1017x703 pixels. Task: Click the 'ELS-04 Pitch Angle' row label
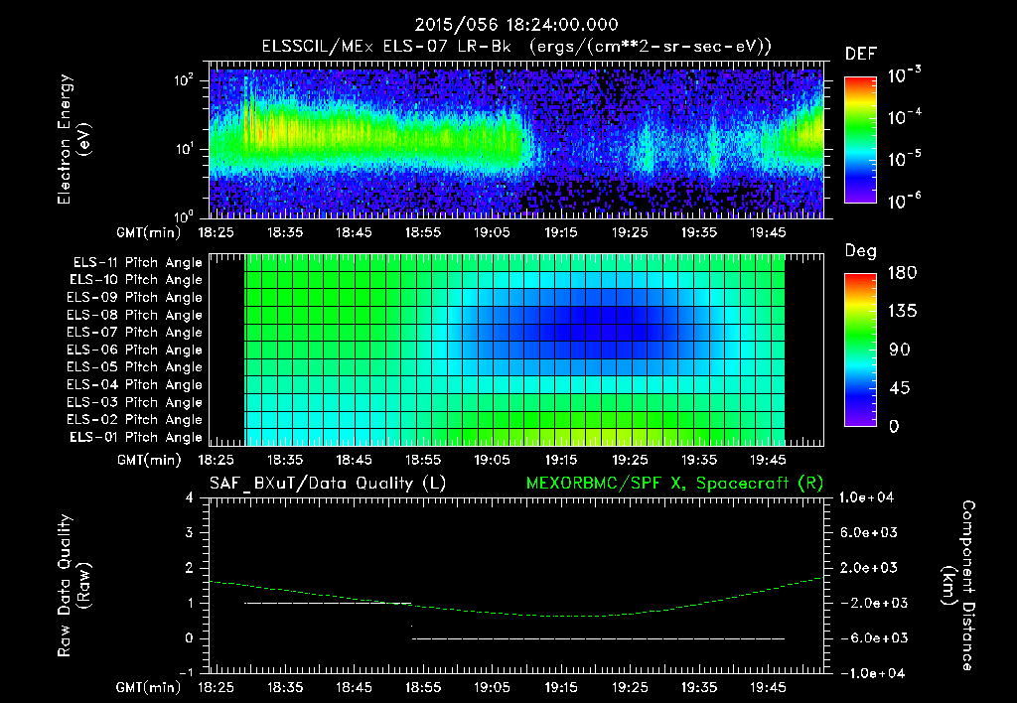(135, 384)
